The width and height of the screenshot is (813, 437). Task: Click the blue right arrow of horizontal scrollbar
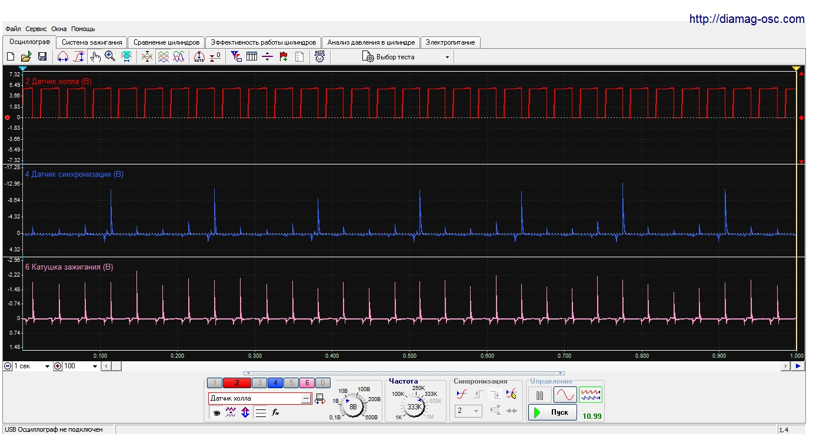point(798,366)
